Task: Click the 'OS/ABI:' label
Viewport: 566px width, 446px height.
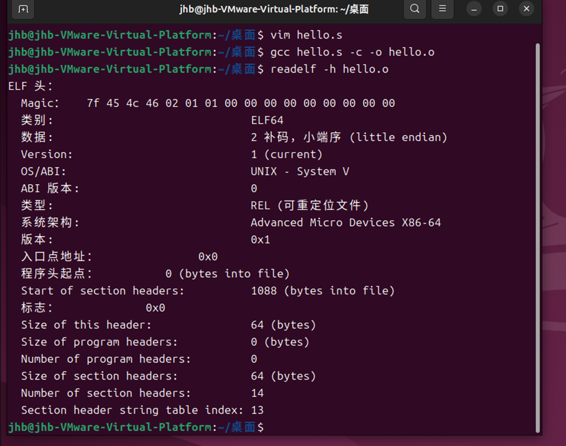Action: (43, 171)
